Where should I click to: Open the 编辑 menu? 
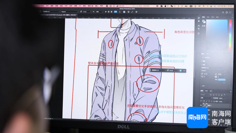52,6
